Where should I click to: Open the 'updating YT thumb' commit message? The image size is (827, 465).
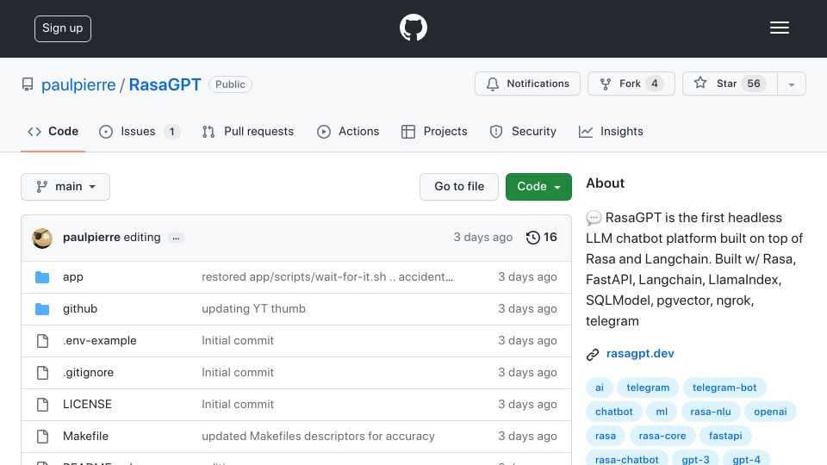point(253,309)
